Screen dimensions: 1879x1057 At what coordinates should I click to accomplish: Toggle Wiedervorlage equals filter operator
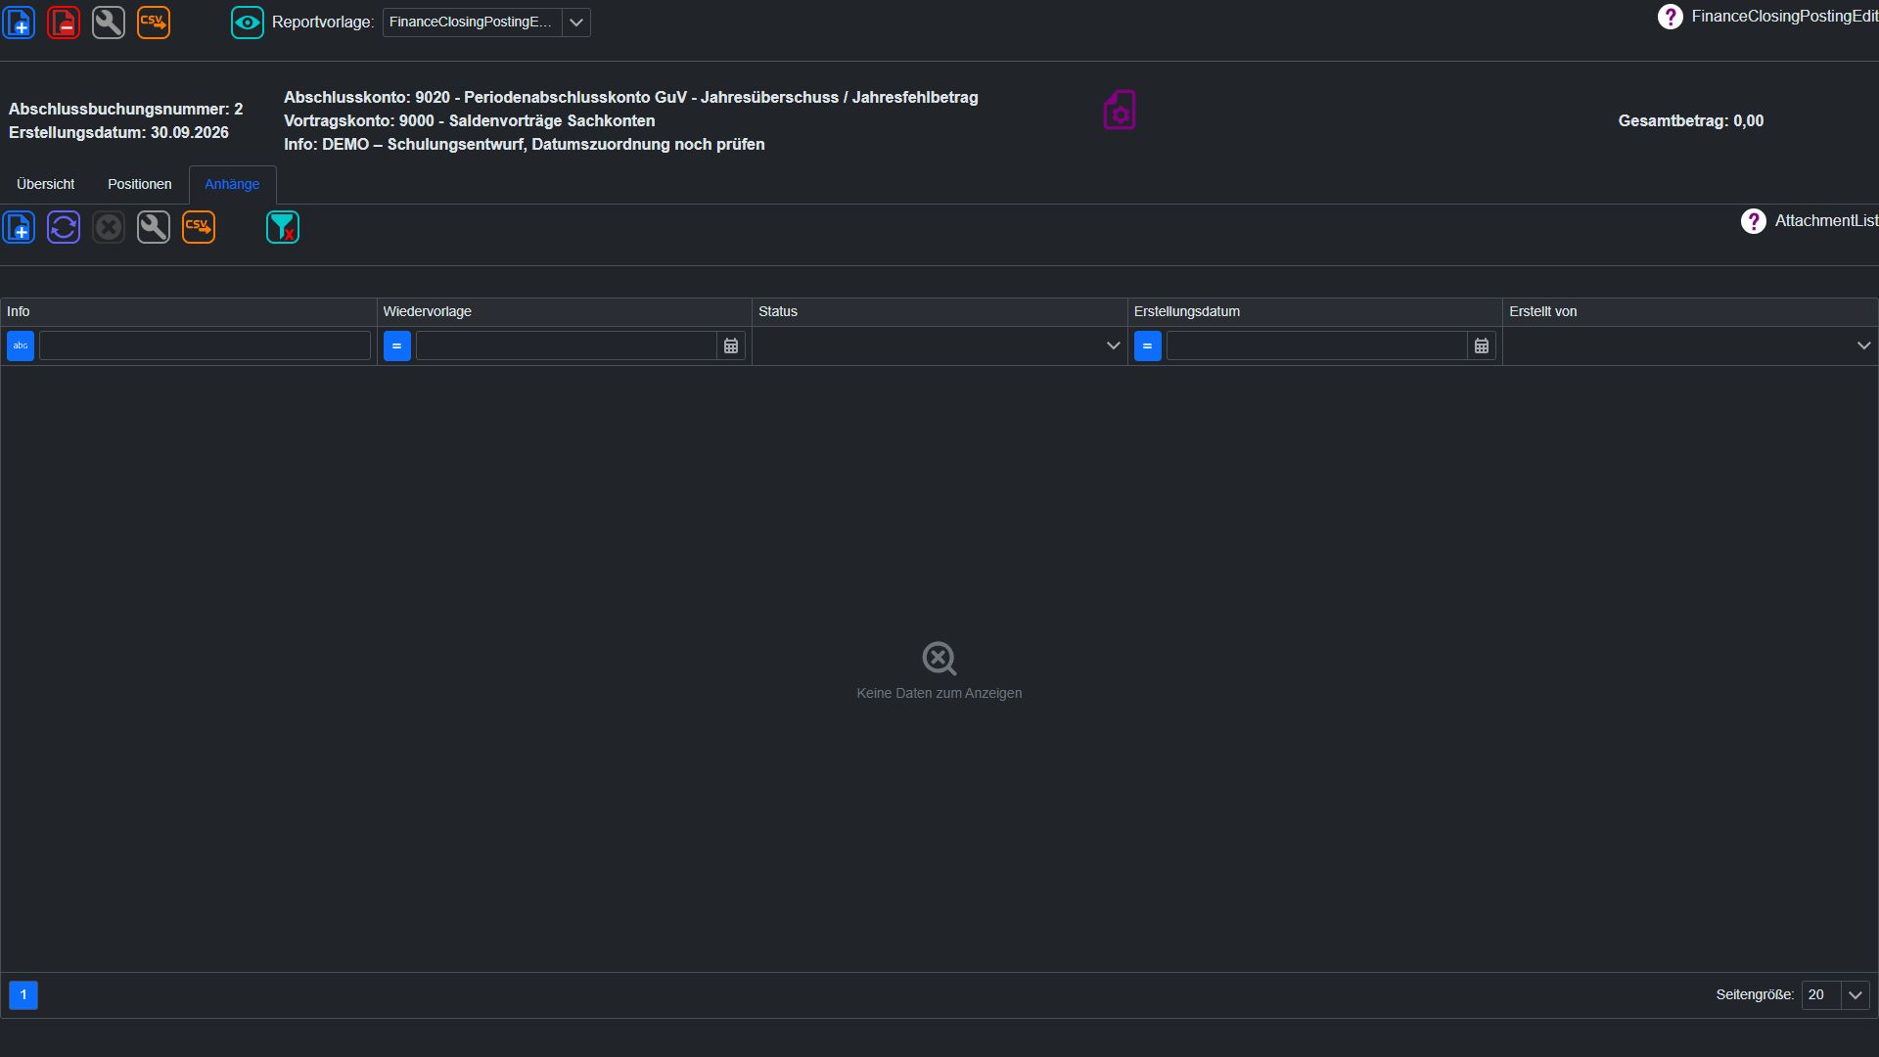pos(397,345)
